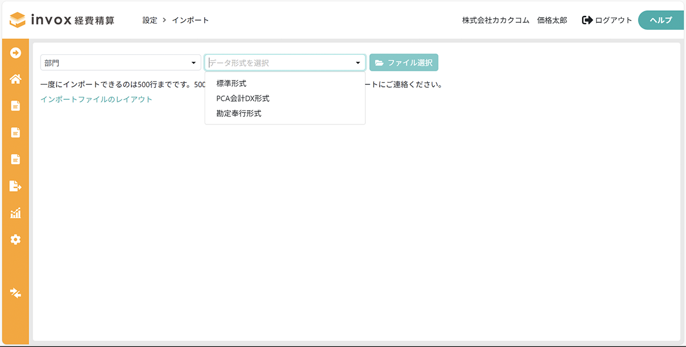This screenshot has width=686, height=347.
Task: Select 標準形式 from the format list
Action: point(231,83)
